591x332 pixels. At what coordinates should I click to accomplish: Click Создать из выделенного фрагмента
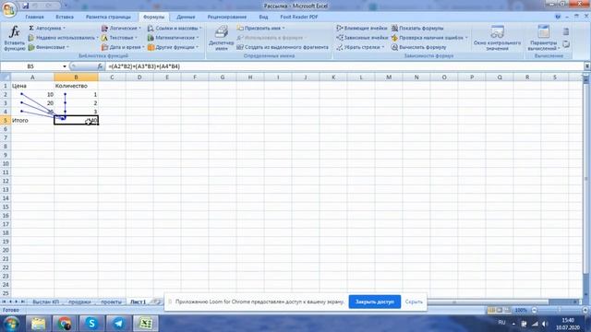(x=283, y=47)
